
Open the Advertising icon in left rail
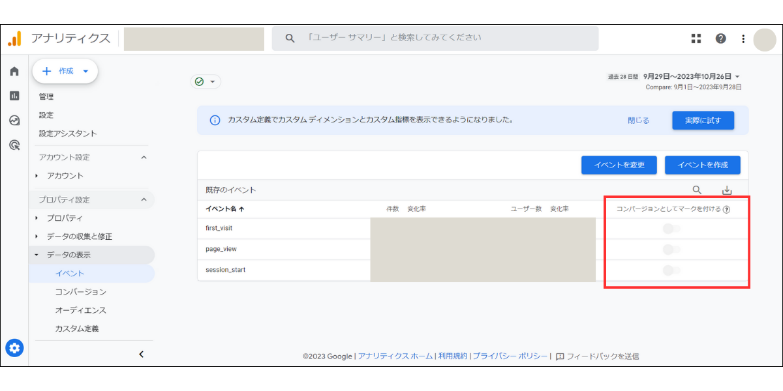[14, 145]
